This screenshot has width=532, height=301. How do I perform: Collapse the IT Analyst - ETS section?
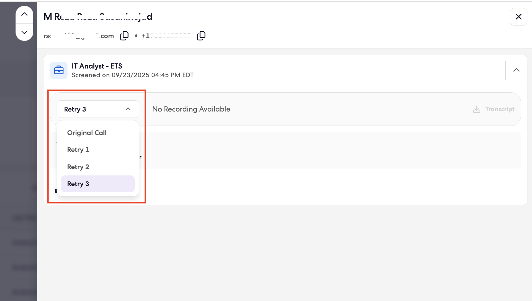pyautogui.click(x=516, y=70)
